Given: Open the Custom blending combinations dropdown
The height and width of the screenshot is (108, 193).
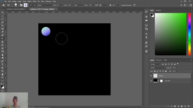Looking at the screenshot, I should pos(44,5).
